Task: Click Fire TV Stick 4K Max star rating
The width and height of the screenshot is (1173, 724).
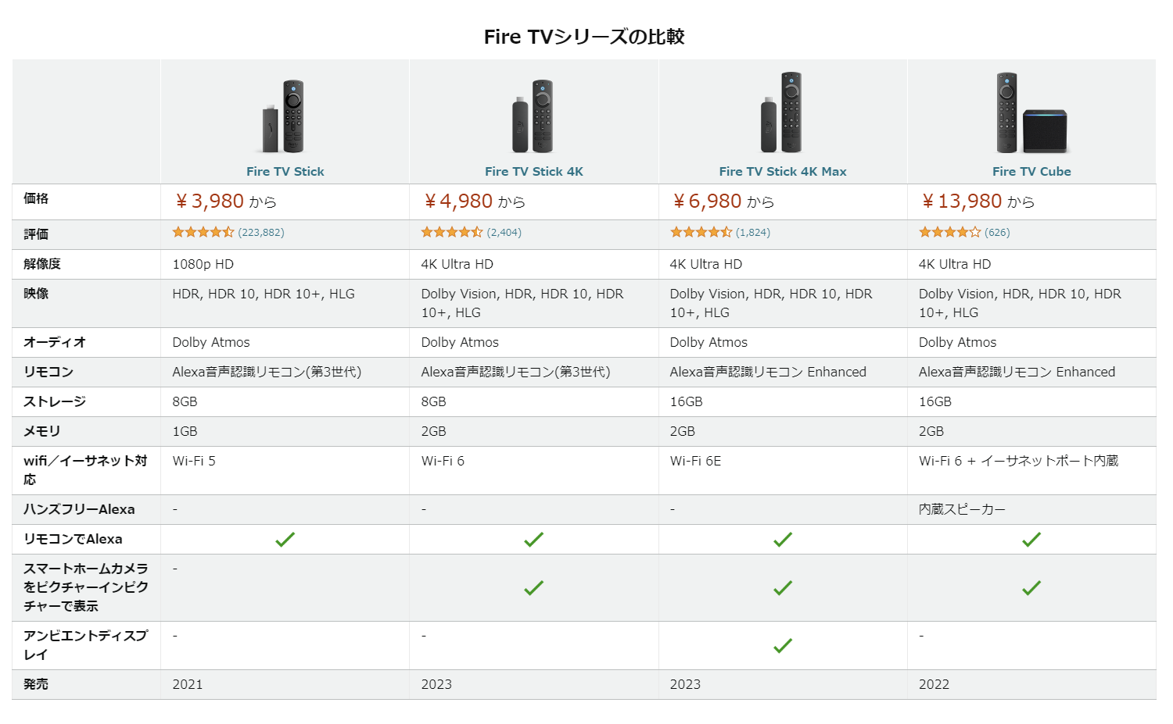Action: pyautogui.click(x=701, y=232)
